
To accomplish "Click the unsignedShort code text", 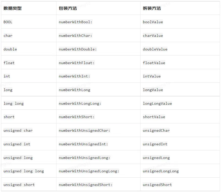I will pos(157,185).
